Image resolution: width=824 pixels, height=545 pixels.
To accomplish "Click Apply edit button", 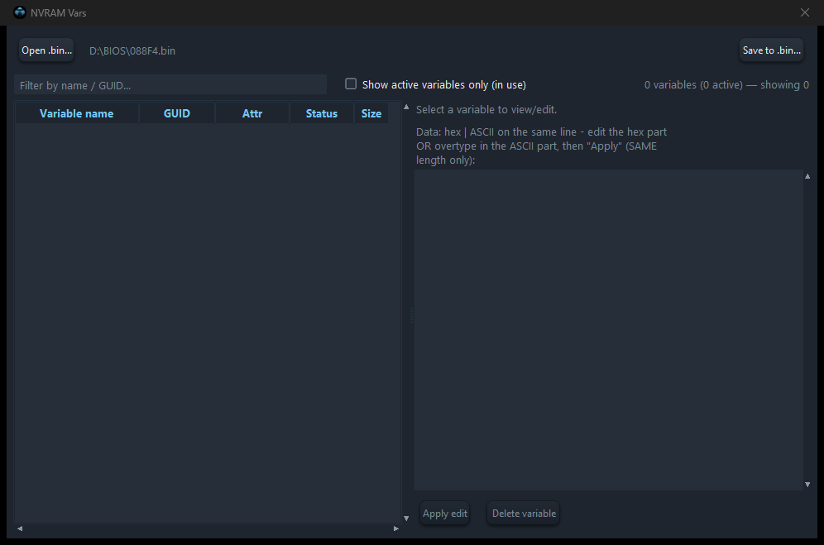I will (x=444, y=514).
